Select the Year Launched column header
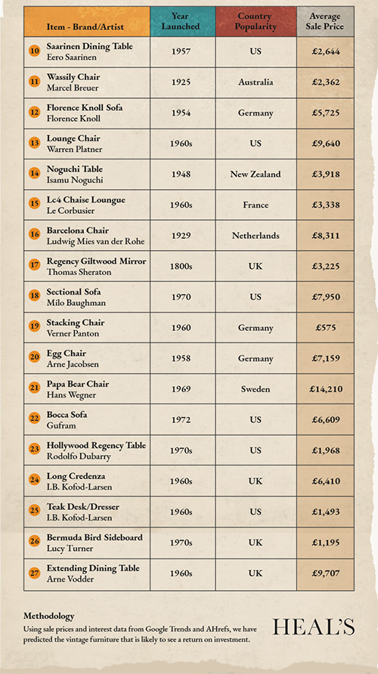 [x=183, y=21]
